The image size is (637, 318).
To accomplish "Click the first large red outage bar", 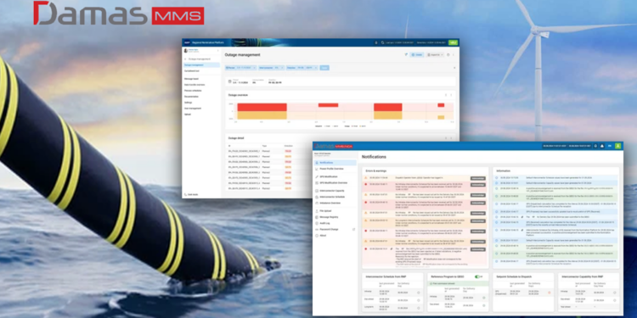I will pos(262,107).
